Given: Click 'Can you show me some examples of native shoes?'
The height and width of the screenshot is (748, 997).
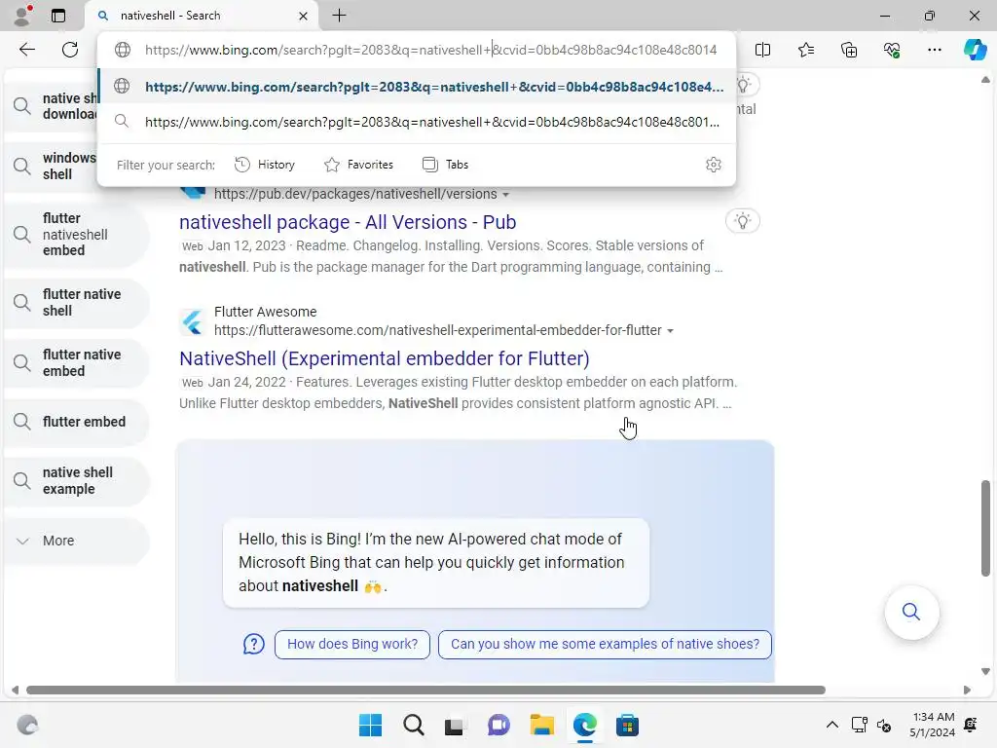Looking at the screenshot, I should tap(605, 645).
